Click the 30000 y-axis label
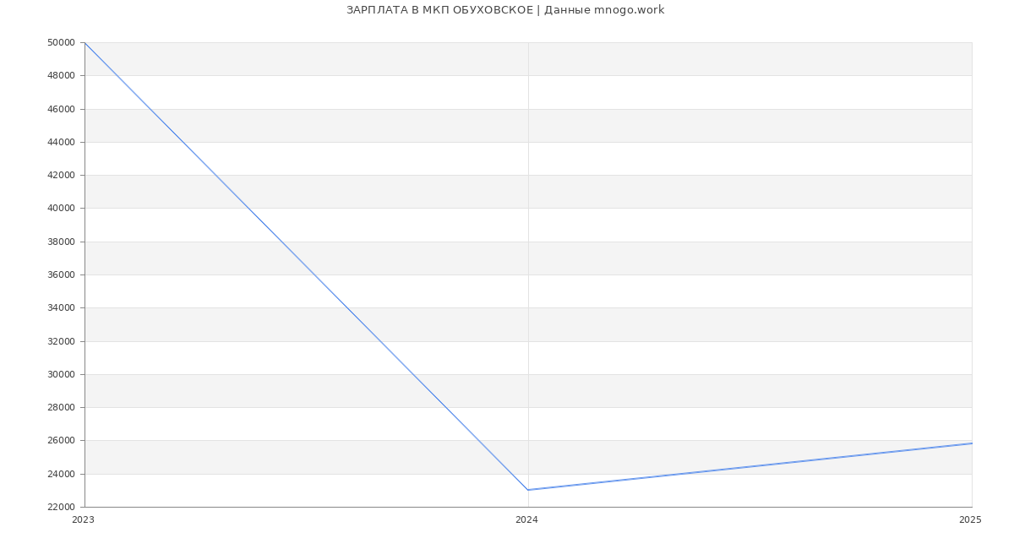The image size is (1014, 549). 63,374
